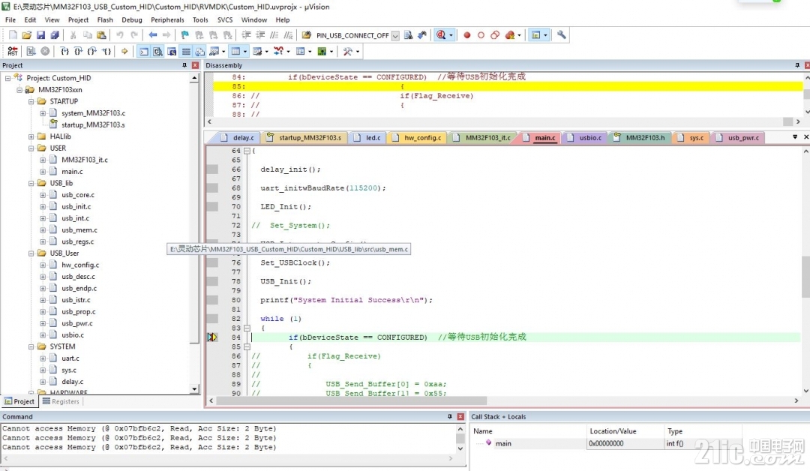Open a file via folder icon
The height and width of the screenshot is (471, 810).
[27, 35]
